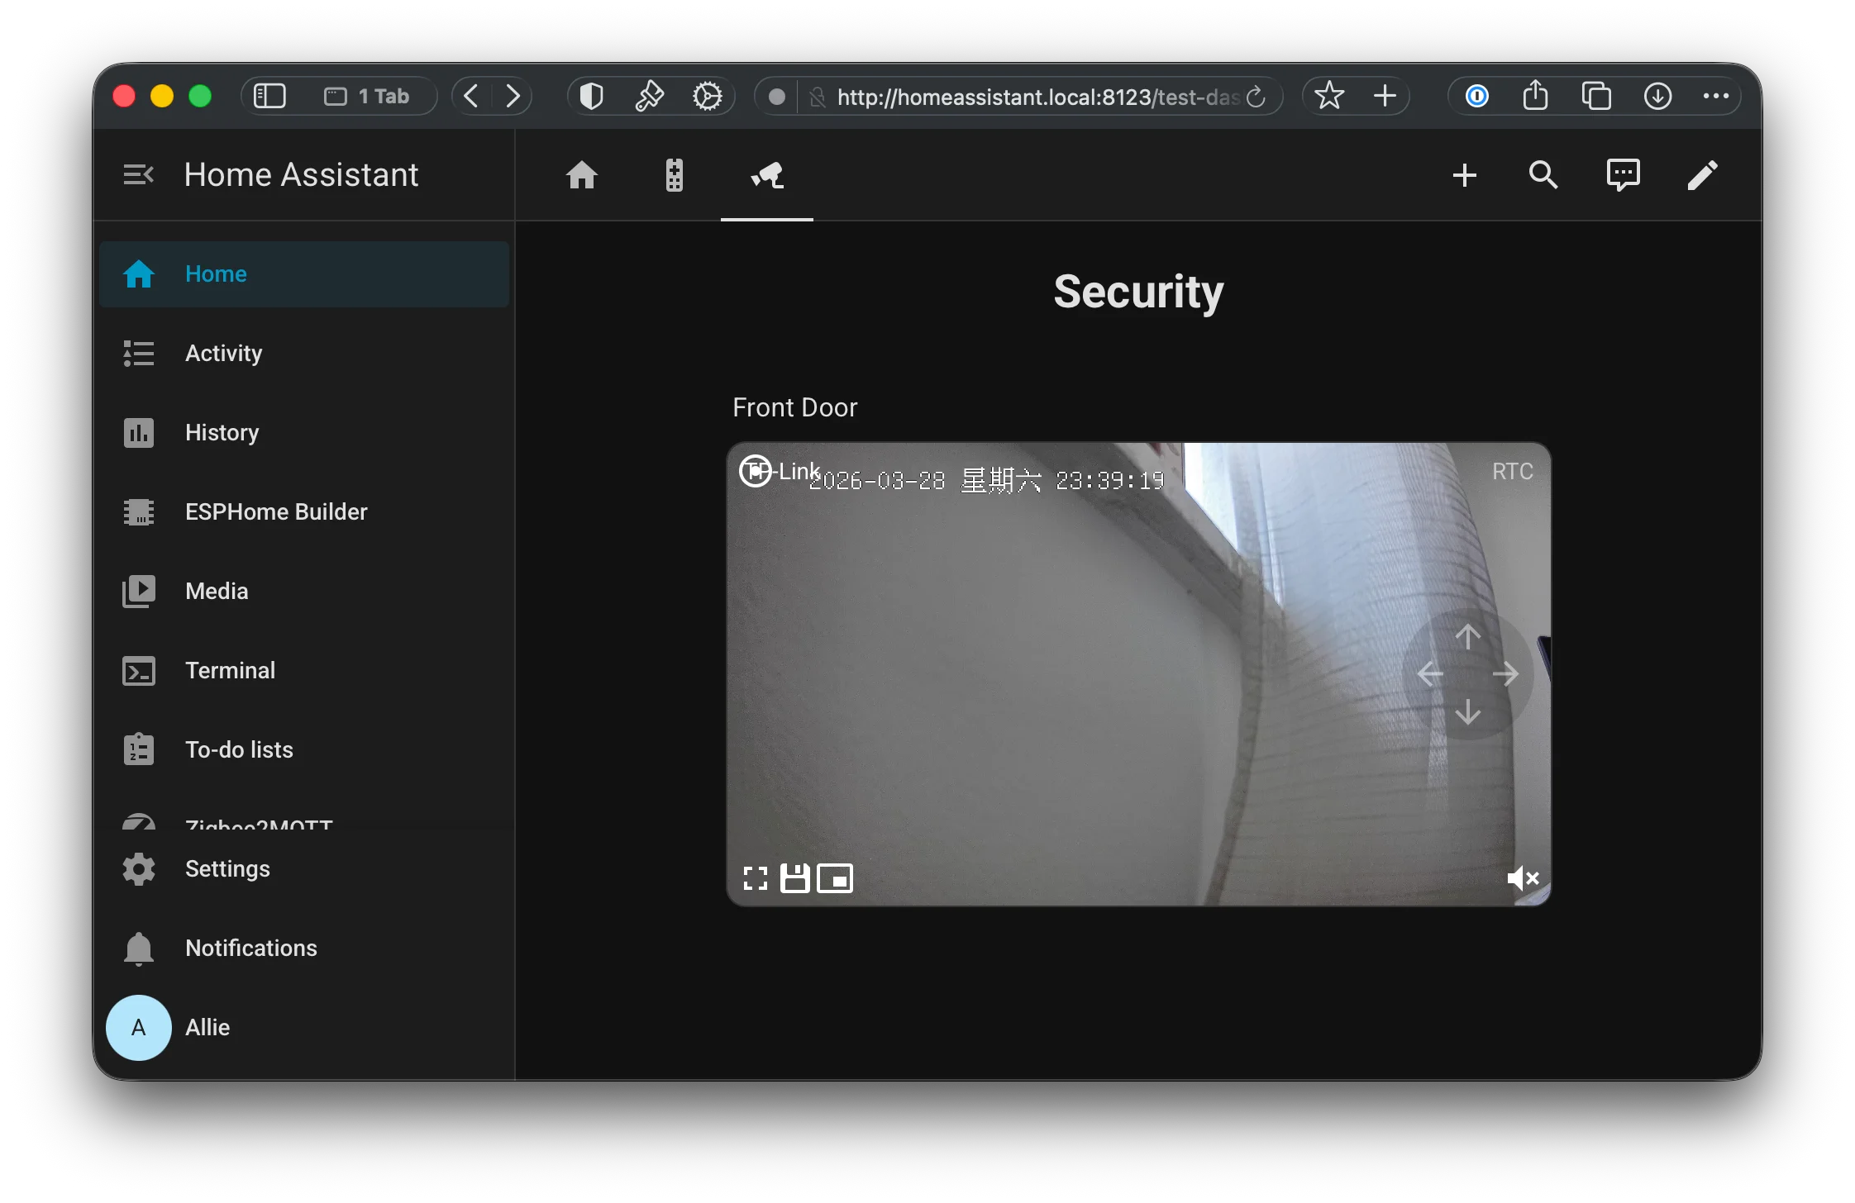Open the Terminal sidebar item
The image size is (1855, 1203).
coord(230,671)
